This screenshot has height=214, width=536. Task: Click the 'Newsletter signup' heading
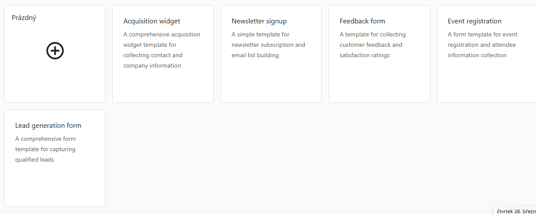[259, 21]
